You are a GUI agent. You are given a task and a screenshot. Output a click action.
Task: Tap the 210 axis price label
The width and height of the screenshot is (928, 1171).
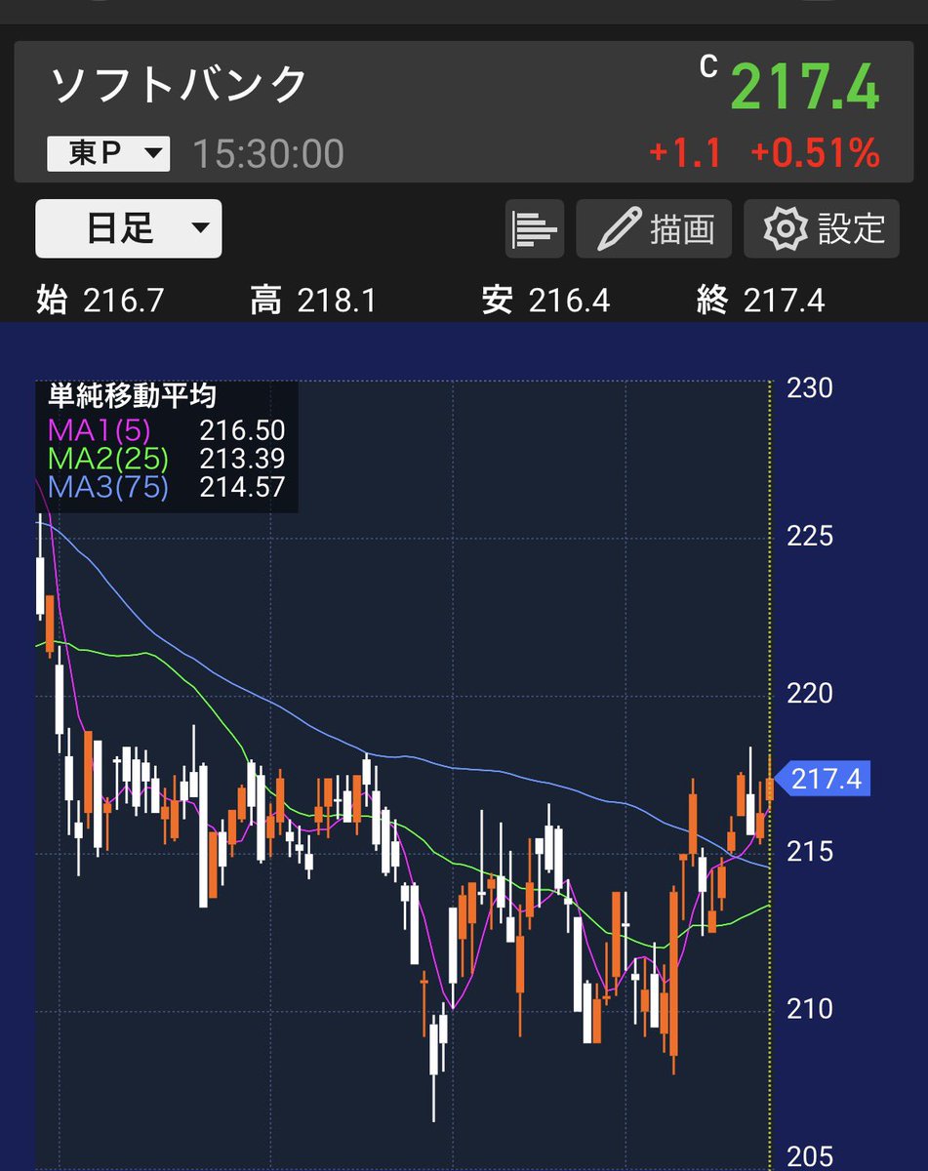click(x=810, y=1008)
